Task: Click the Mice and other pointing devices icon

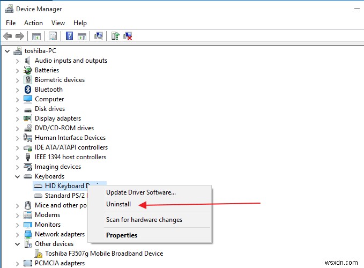Action: (28, 205)
